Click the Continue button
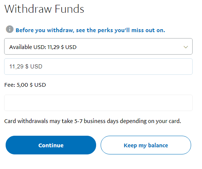 [51, 145]
